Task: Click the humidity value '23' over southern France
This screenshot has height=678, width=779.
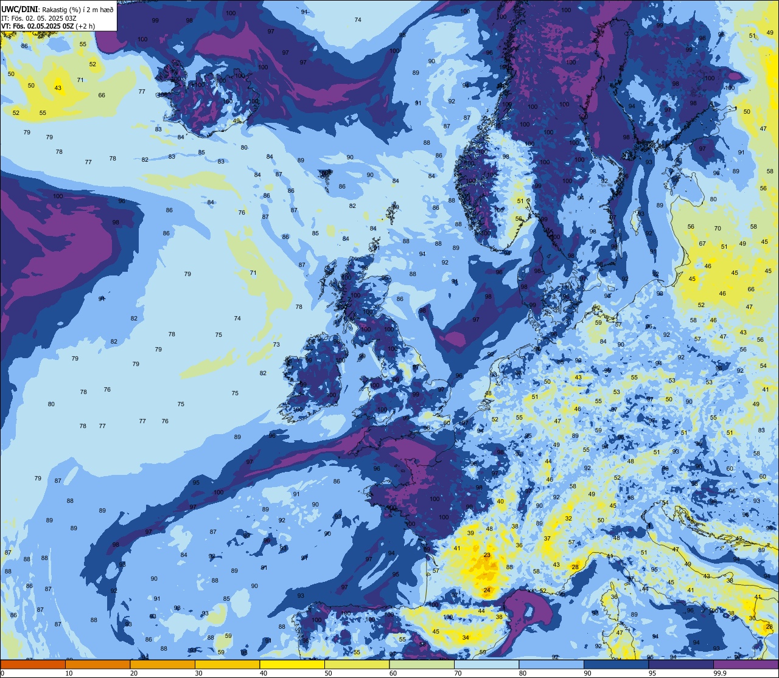Action: coord(487,555)
